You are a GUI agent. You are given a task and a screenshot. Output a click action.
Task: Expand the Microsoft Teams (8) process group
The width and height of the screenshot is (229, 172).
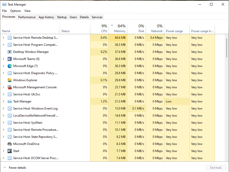pyautogui.click(x=3, y=59)
